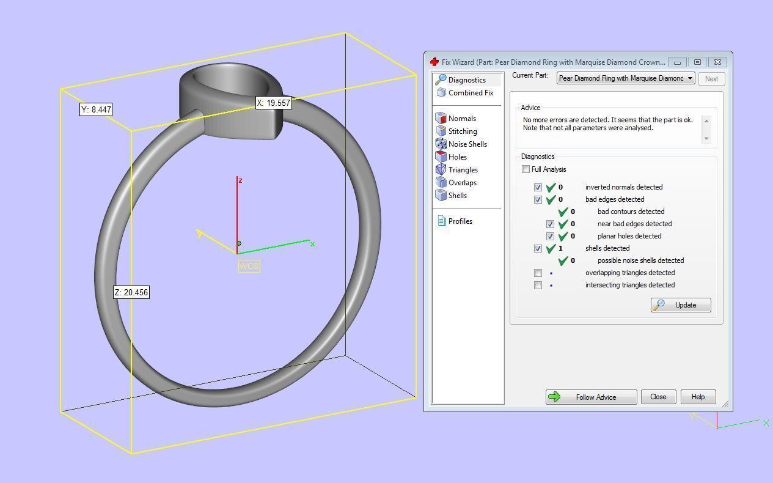The width and height of the screenshot is (773, 483).
Task: Click the green arrow on Follow Advice
Action: click(554, 397)
